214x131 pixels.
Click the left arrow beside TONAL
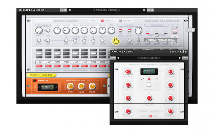[136, 111]
